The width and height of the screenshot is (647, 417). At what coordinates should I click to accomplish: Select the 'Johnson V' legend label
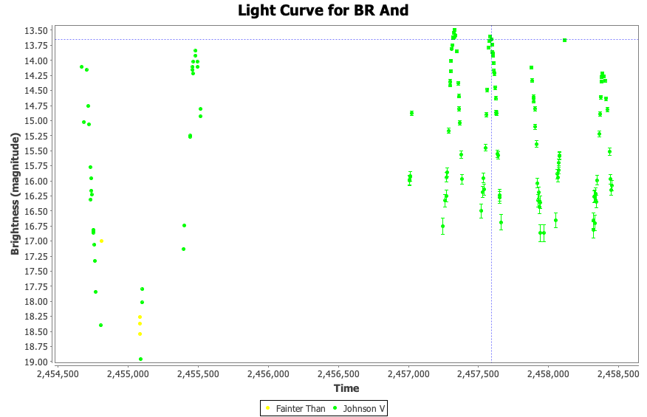coord(364,408)
